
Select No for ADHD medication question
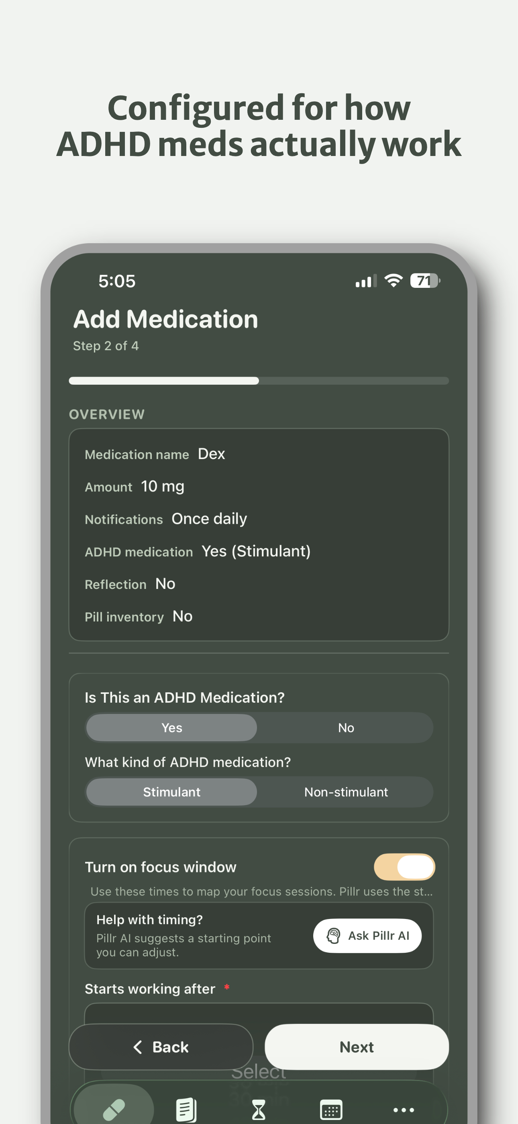[346, 727]
